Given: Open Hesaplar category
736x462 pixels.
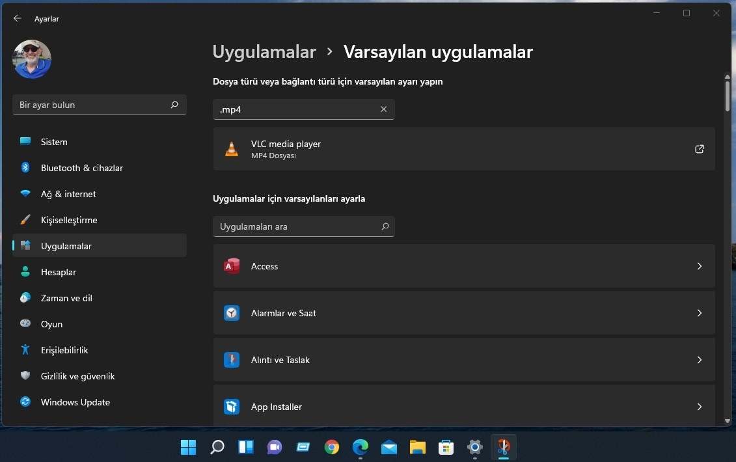Looking at the screenshot, I should 100,272.
